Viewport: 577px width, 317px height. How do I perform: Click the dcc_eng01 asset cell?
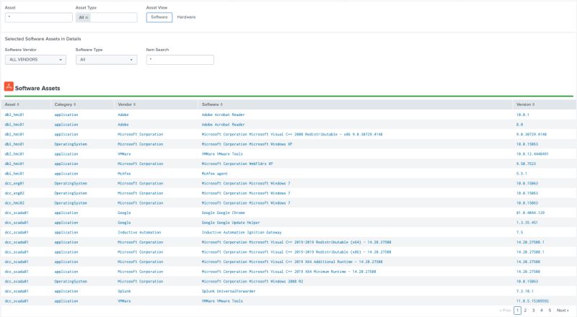click(x=14, y=184)
